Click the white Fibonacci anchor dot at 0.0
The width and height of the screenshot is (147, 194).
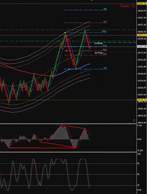point(69,69)
